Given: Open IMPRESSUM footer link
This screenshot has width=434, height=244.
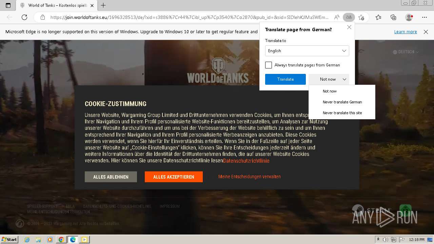Looking at the screenshot, I should 170,206.
